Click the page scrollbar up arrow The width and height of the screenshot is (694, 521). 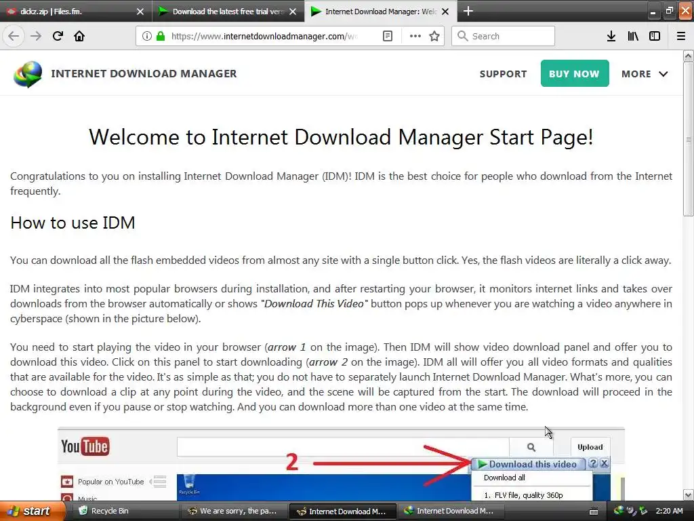click(688, 56)
